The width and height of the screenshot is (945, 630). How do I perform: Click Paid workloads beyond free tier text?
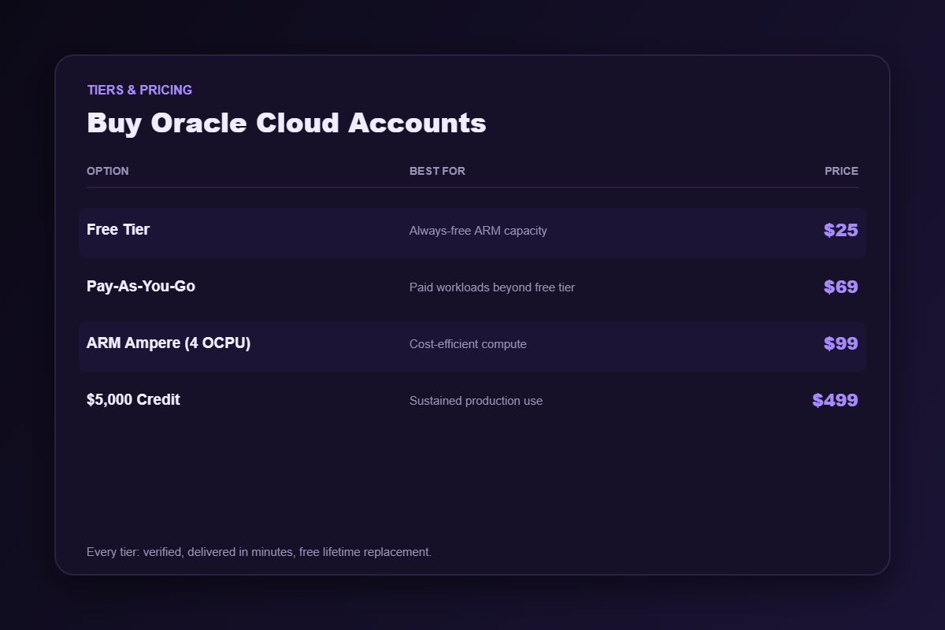point(492,287)
